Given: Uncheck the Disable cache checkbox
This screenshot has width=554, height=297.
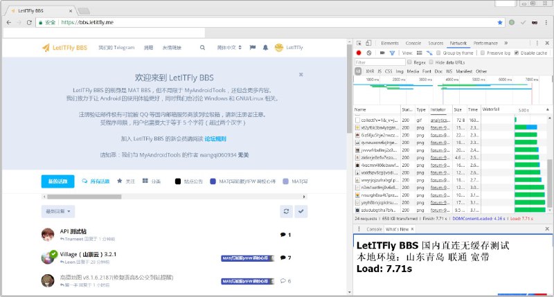Looking at the screenshot, I should pyautogui.click(x=517, y=53).
